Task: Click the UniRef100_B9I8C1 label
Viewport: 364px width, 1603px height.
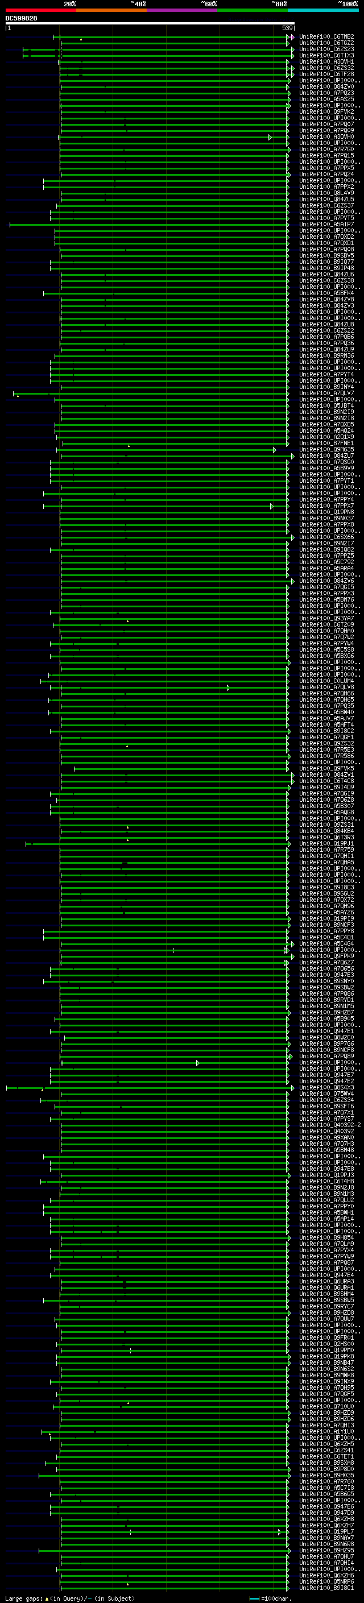Action: coord(326,1588)
